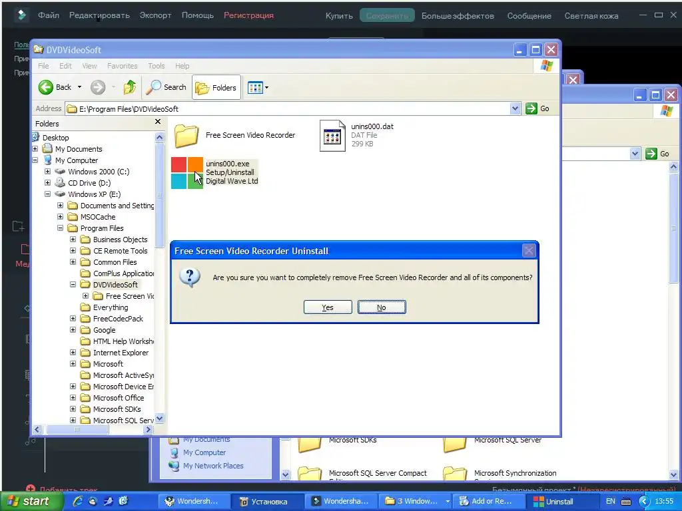682x511 pixels.
Task: Open the Search tool in Explorer toolbar
Action: (166, 87)
